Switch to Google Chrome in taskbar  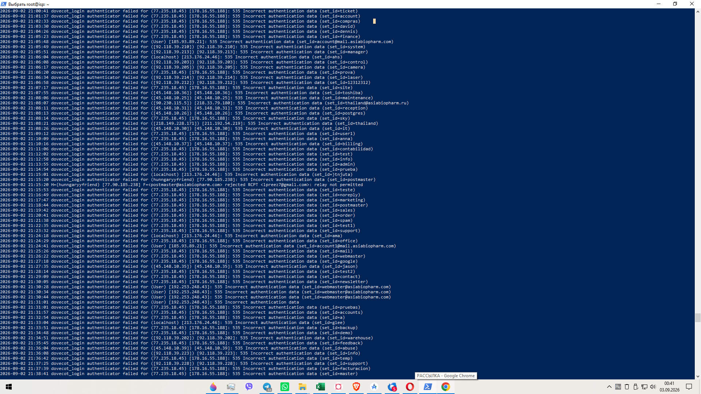[446, 387]
